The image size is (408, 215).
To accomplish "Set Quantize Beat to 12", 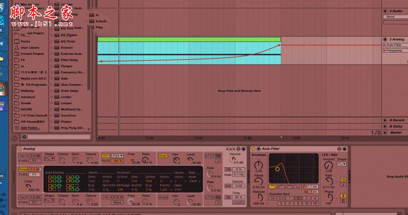I will pyautogui.click(x=306, y=204).
